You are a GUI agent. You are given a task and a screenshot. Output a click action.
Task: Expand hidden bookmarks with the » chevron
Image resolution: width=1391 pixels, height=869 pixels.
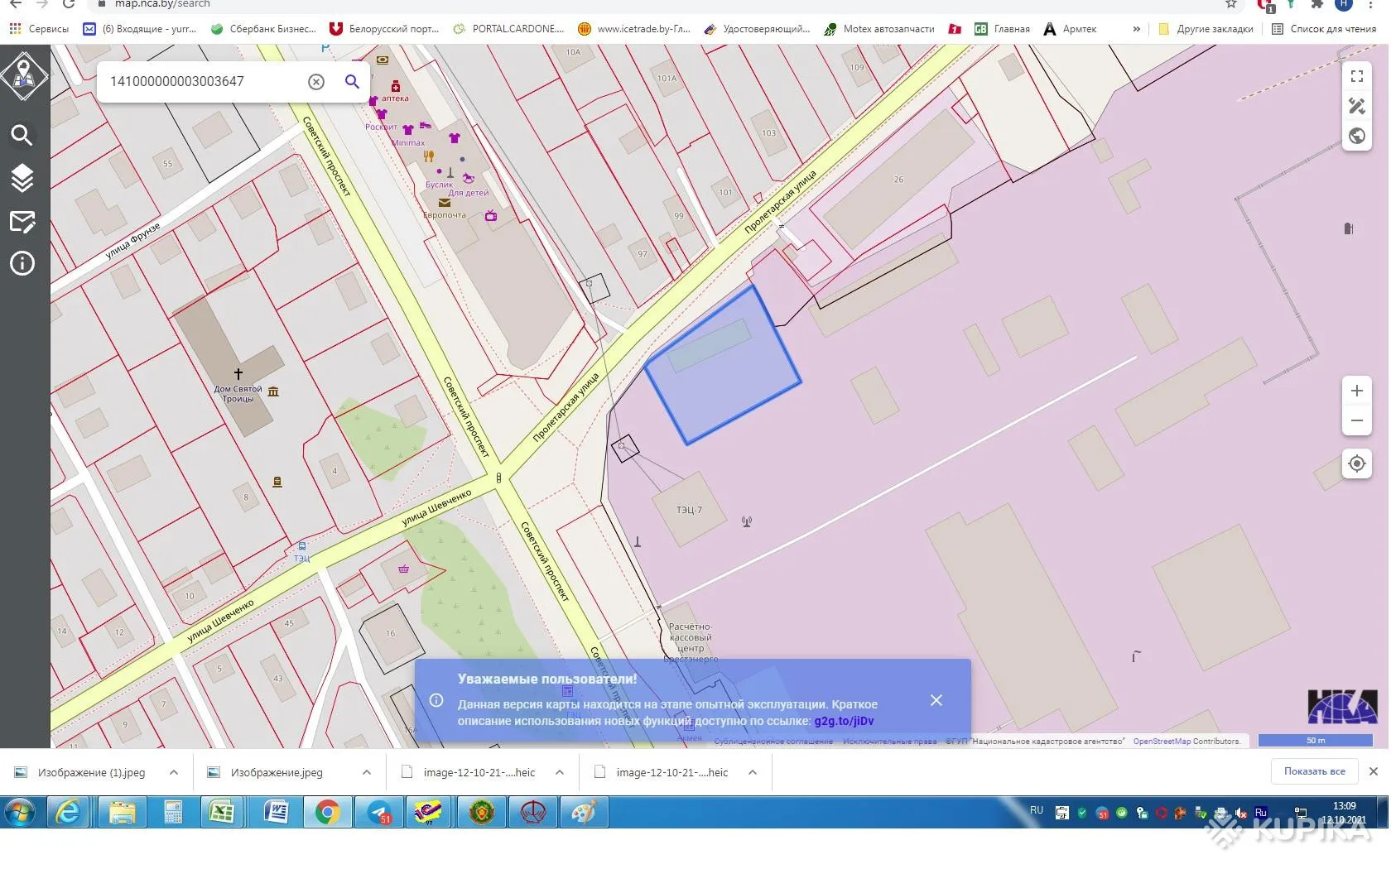pyautogui.click(x=1136, y=29)
